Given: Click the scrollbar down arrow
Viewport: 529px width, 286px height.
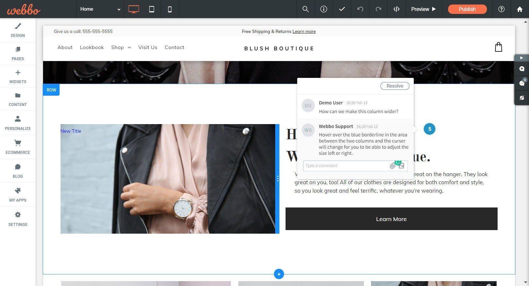Looking at the screenshot, I should [x=526, y=283].
